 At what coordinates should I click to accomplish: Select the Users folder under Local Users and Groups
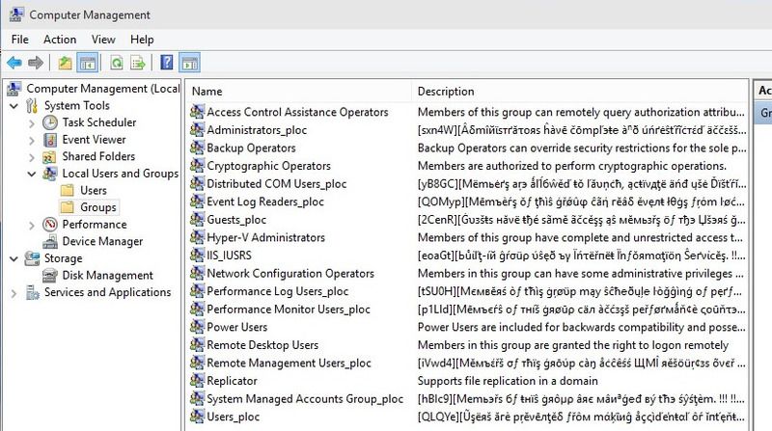point(93,191)
